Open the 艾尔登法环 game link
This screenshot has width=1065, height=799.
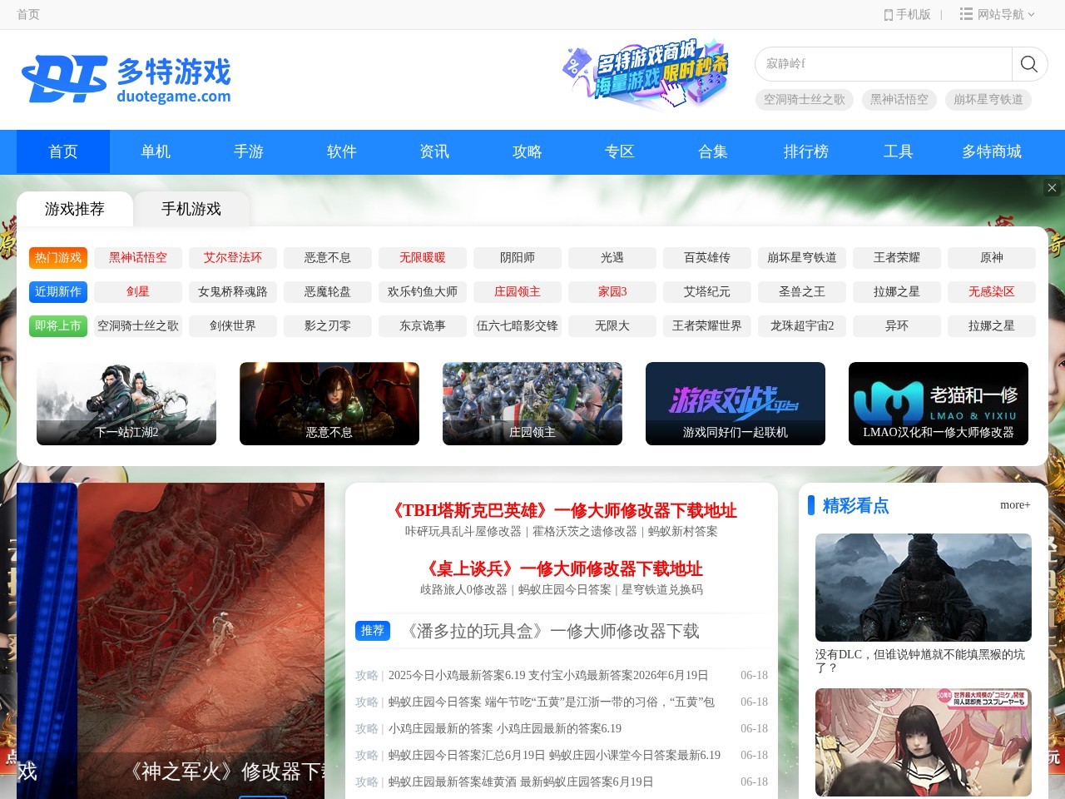pos(233,258)
